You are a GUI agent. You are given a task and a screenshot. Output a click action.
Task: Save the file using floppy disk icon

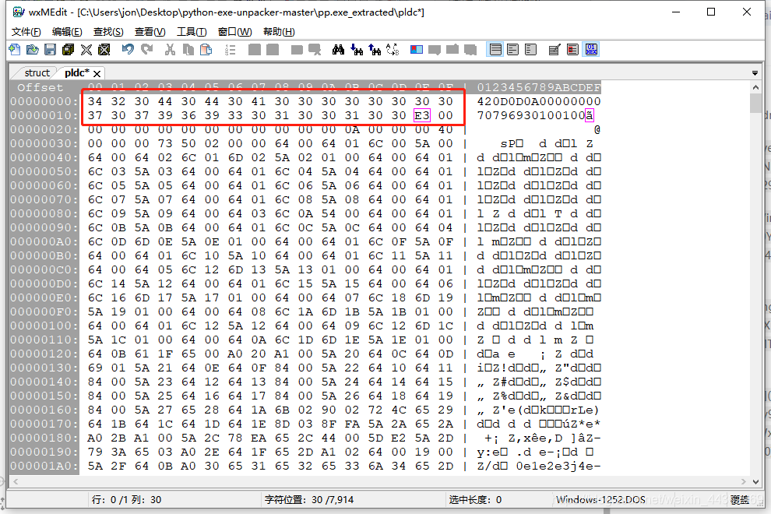point(50,50)
